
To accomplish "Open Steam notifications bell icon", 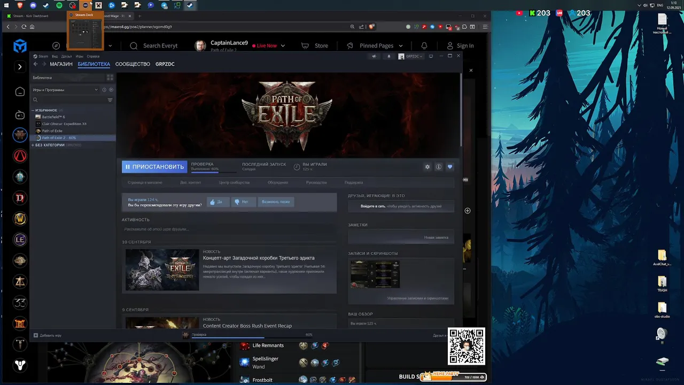I will (388, 56).
